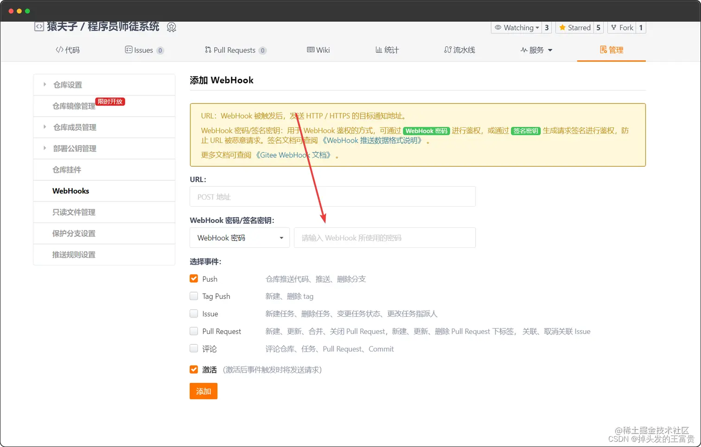Uncheck the 激活 checkbox
The width and height of the screenshot is (701, 447).
[194, 370]
